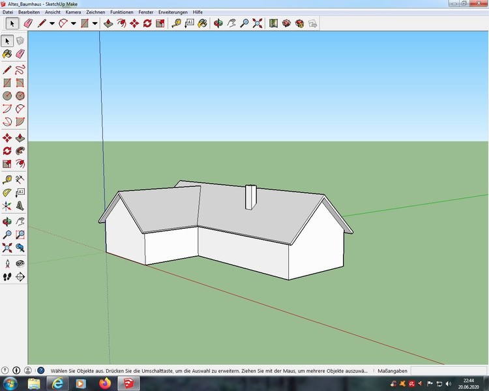Expand the Arc tool dropdown arrow
Screen dimensions: 489x391
click(x=73, y=23)
